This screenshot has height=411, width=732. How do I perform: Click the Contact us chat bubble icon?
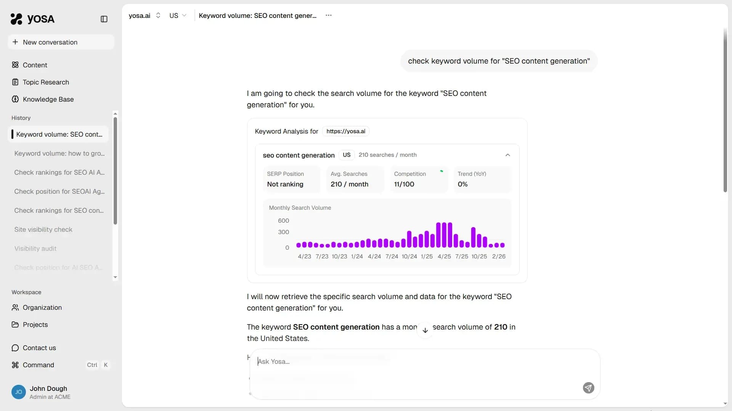click(15, 348)
